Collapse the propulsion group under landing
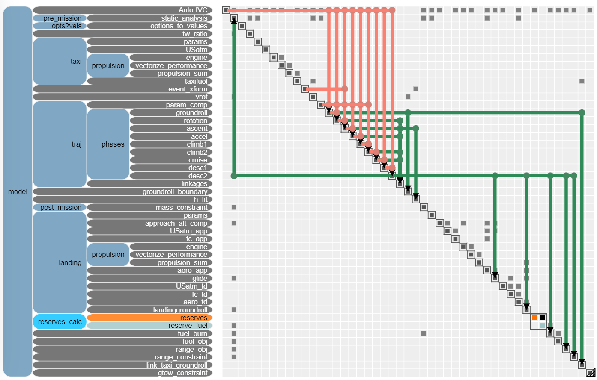This screenshot has height=380, width=597. click(108, 254)
